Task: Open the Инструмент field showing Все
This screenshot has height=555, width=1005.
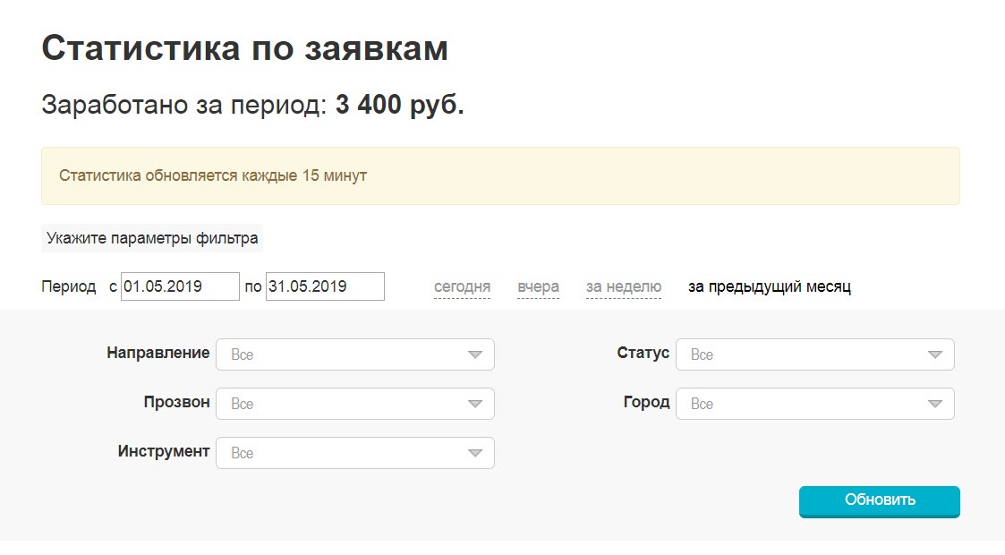Action: tap(340, 453)
